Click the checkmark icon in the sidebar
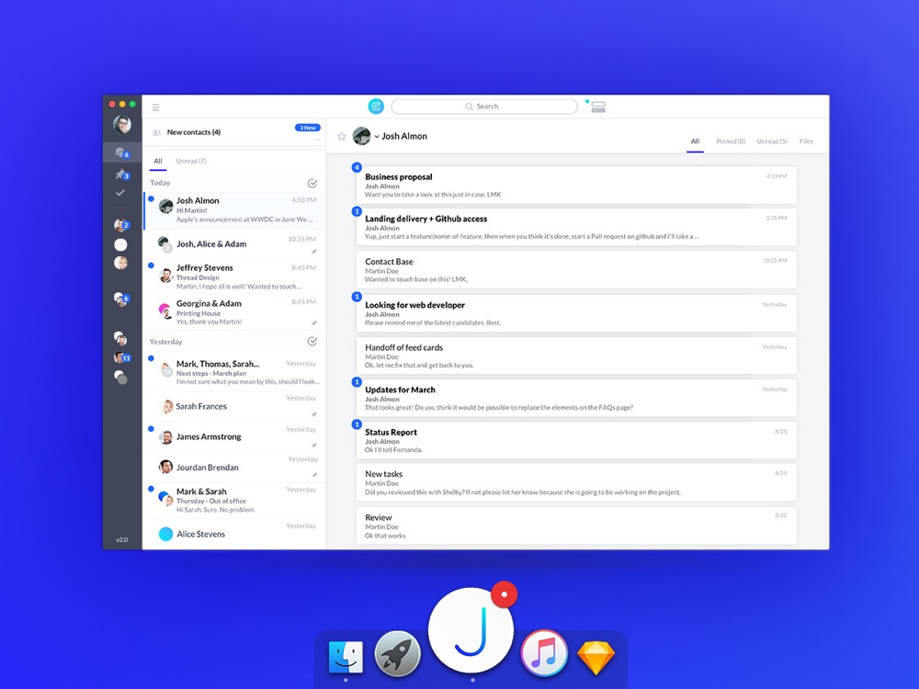 click(120, 193)
